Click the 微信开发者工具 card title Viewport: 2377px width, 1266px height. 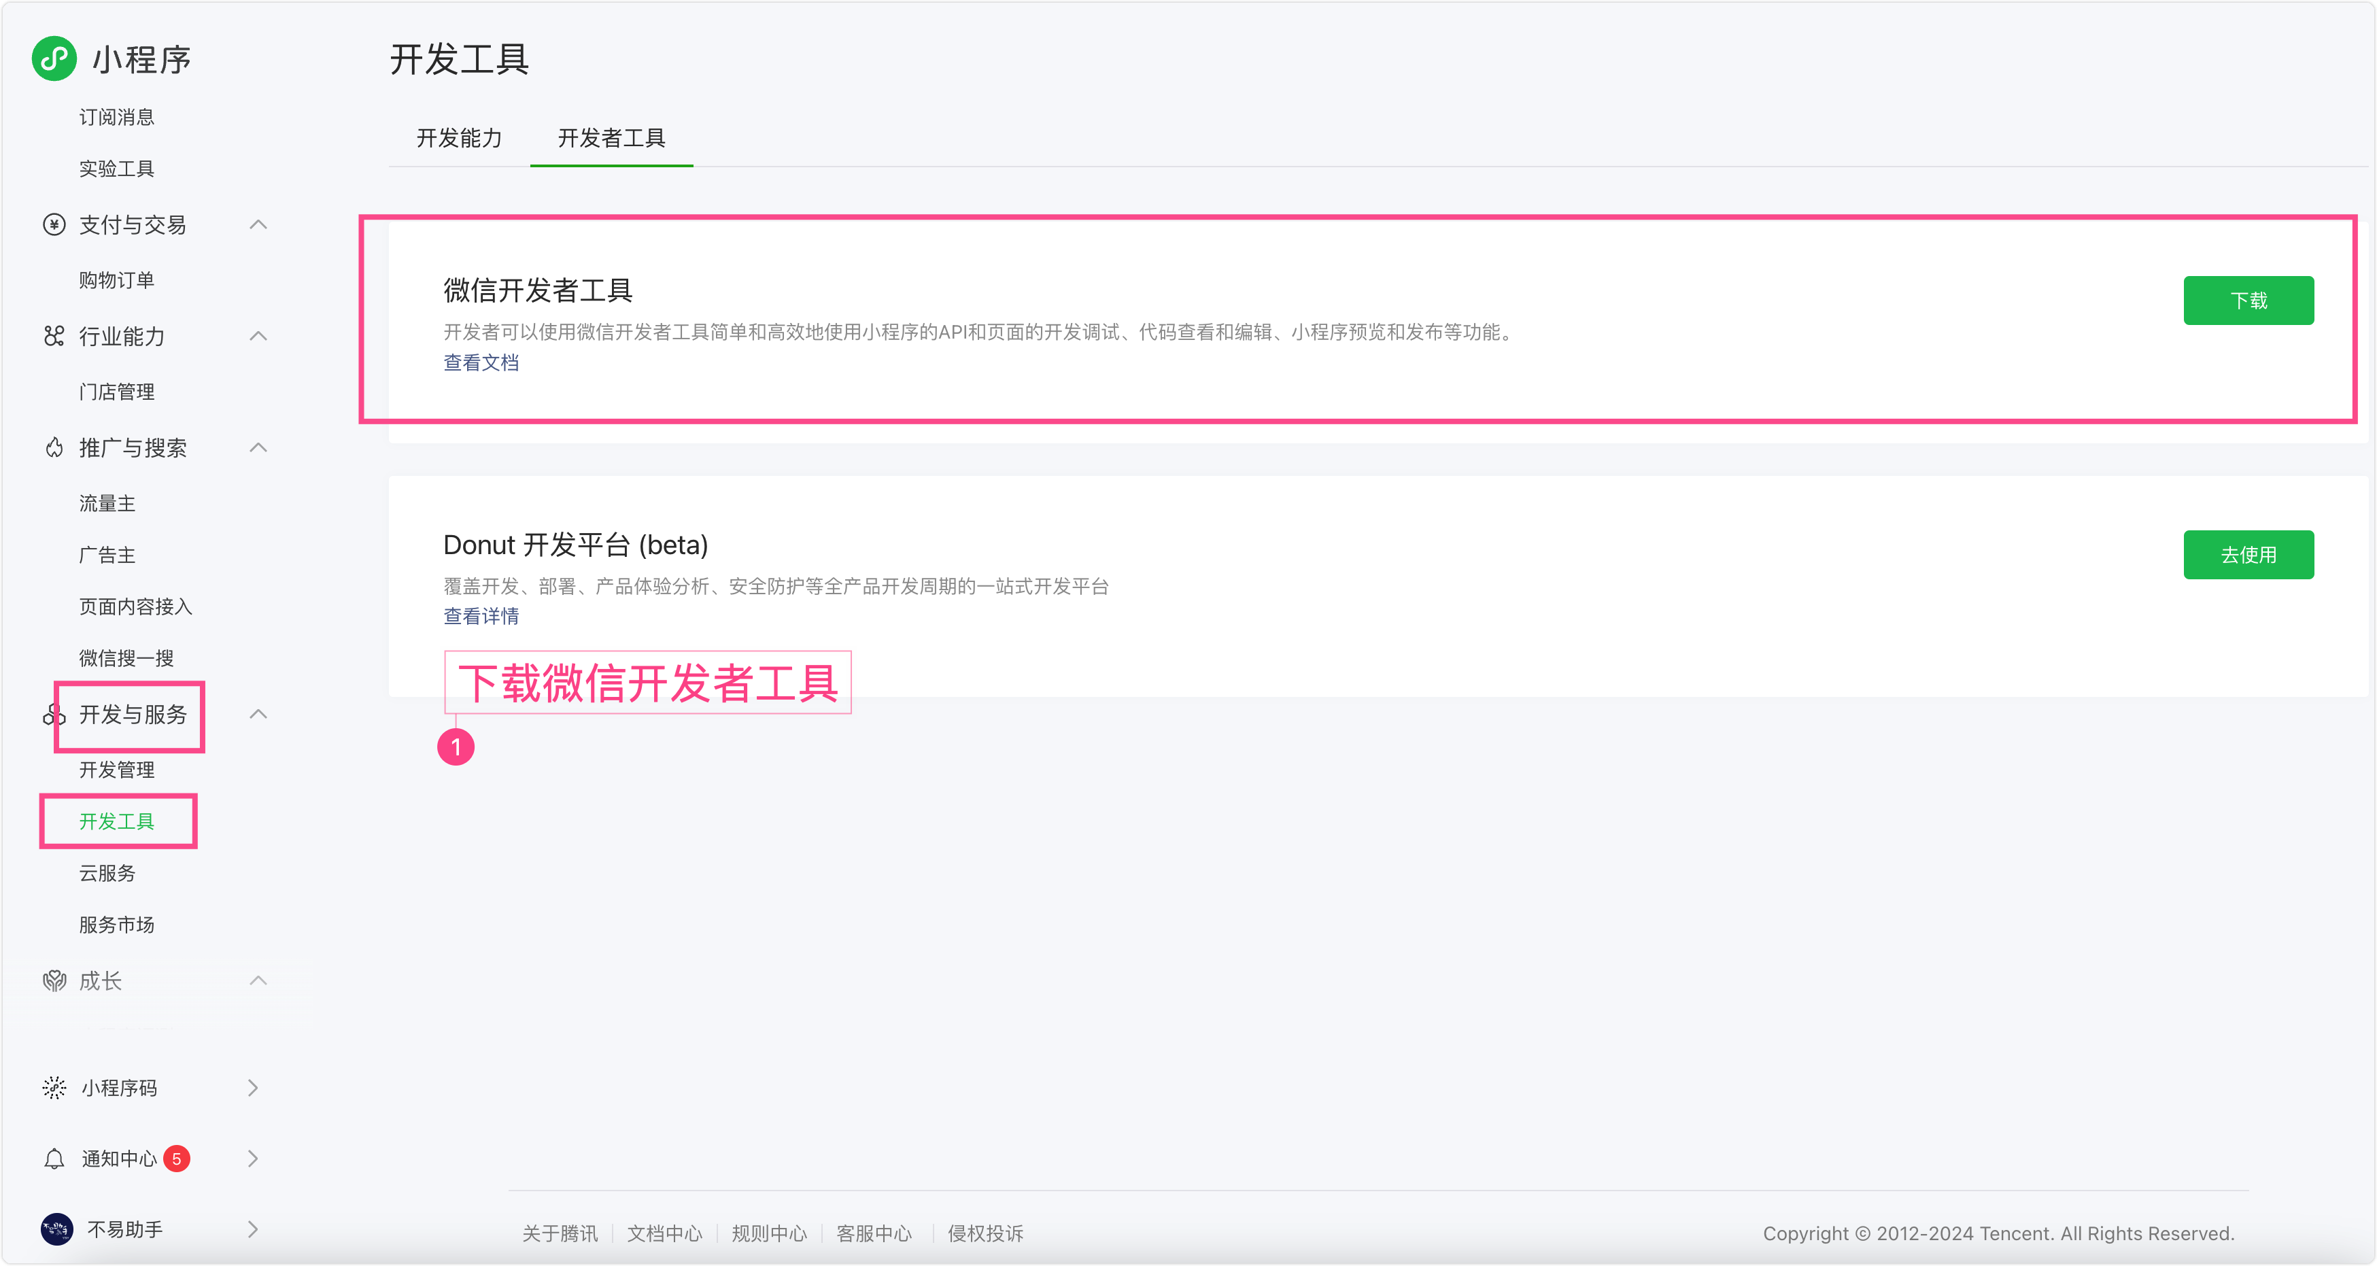(x=538, y=291)
